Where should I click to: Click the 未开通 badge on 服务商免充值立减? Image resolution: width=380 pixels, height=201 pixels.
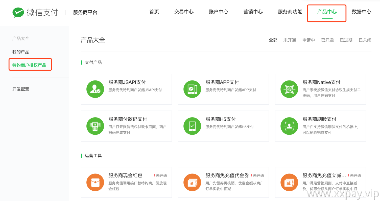pos(354,176)
